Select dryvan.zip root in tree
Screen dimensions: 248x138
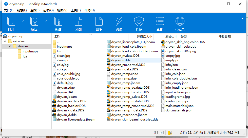[x=16, y=36]
